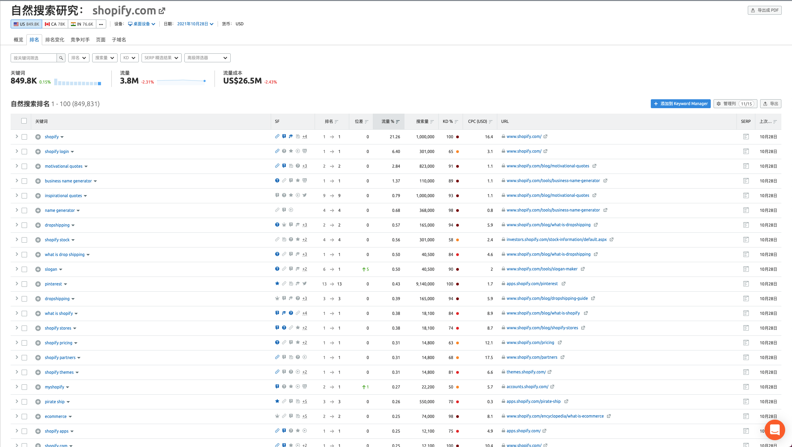Open shopify.com external link icon in title

162,11
